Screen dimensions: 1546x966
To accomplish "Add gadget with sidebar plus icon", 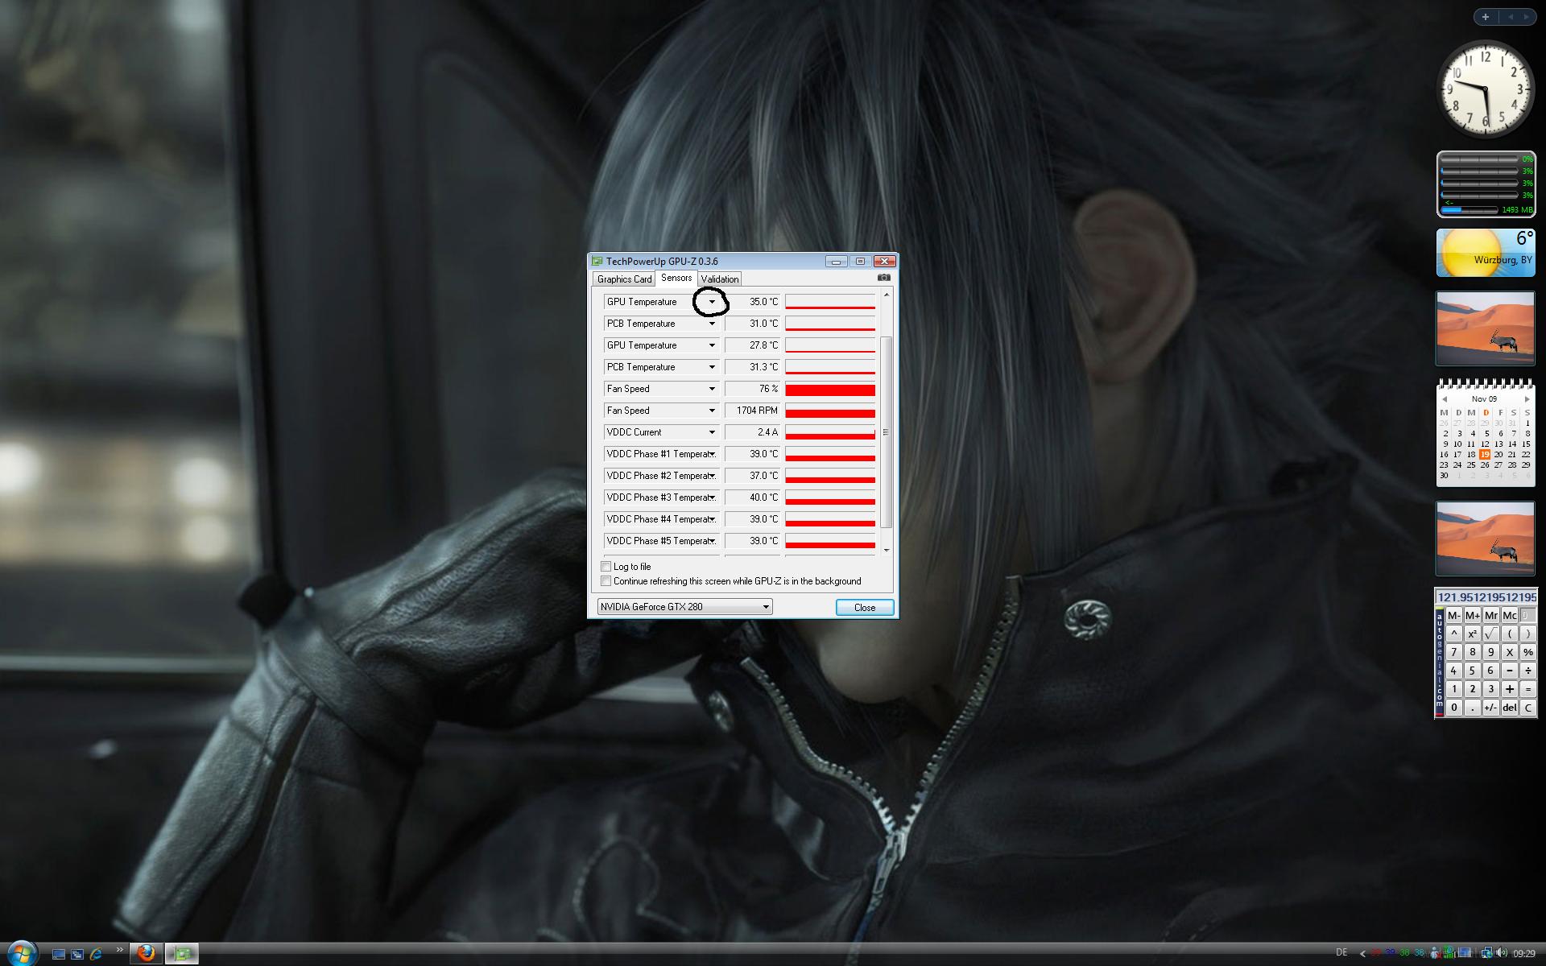I will pyautogui.click(x=1485, y=17).
